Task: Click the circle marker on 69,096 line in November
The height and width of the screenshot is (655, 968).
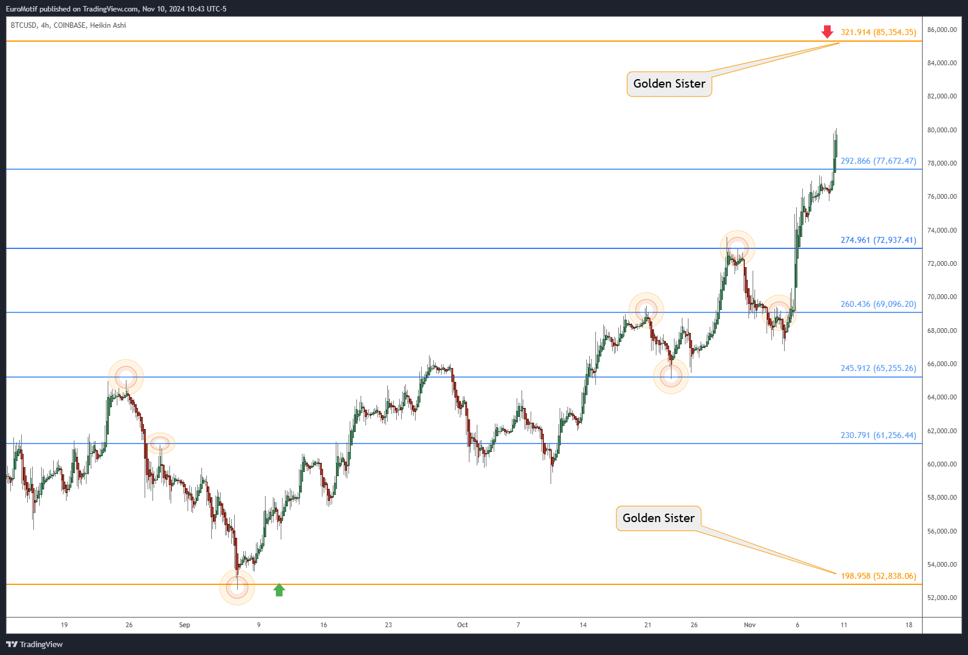Action: [779, 312]
